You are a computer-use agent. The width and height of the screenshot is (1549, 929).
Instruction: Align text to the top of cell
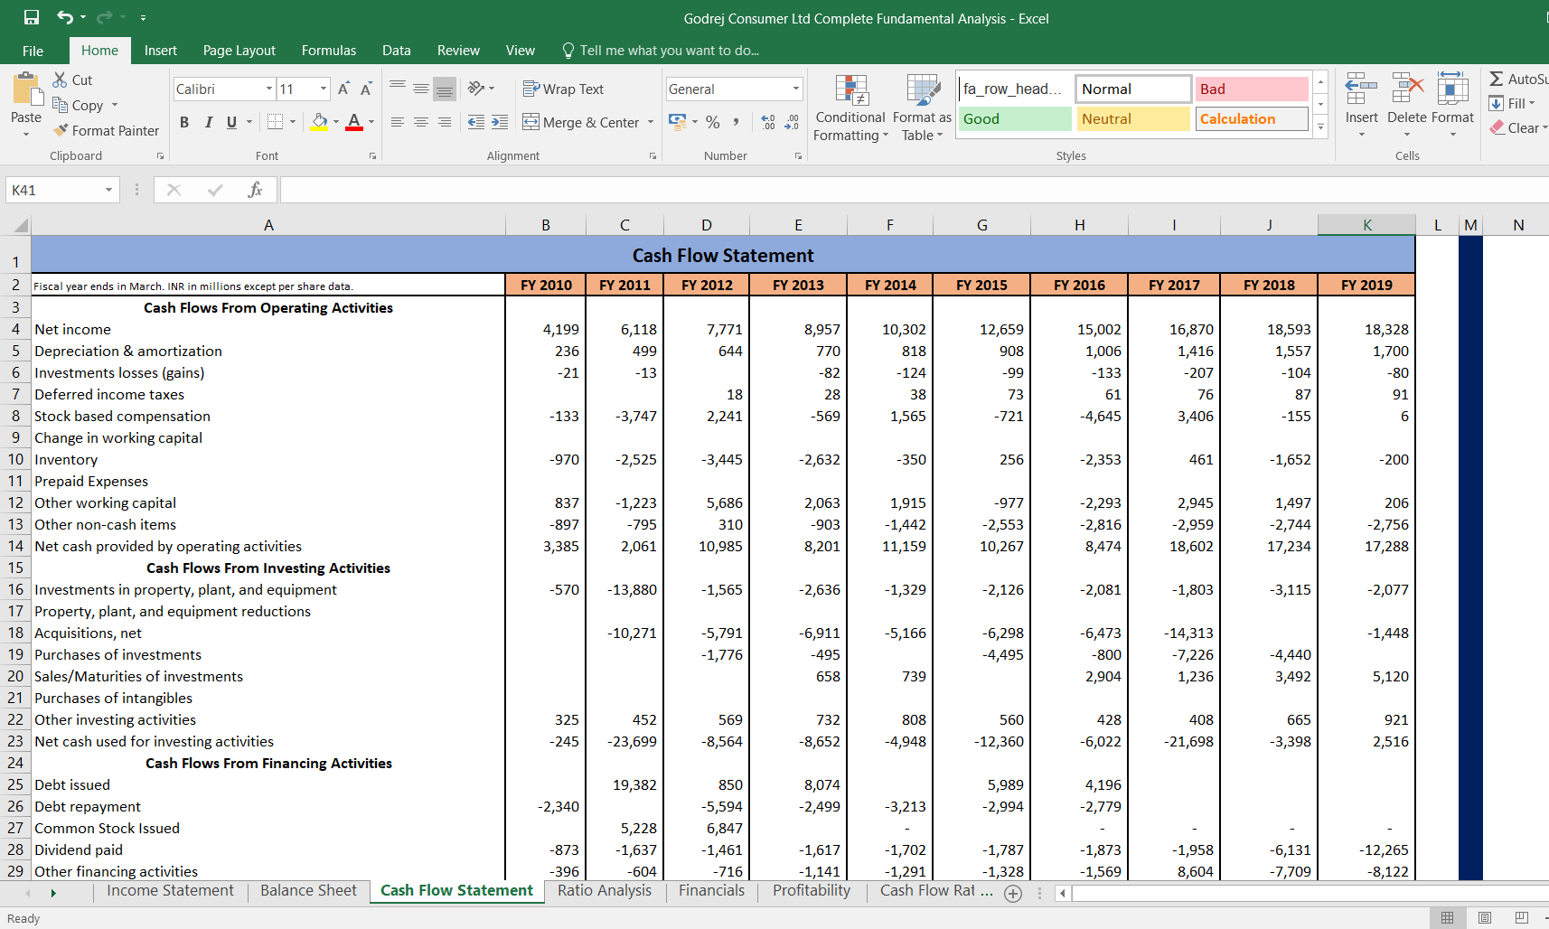click(398, 88)
